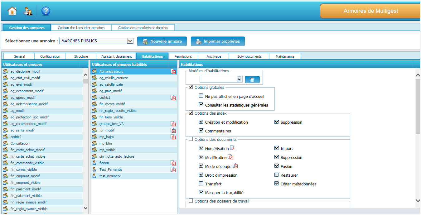Check the Restaurer option
Screen dimensions: 421x215
[x=277, y=175]
